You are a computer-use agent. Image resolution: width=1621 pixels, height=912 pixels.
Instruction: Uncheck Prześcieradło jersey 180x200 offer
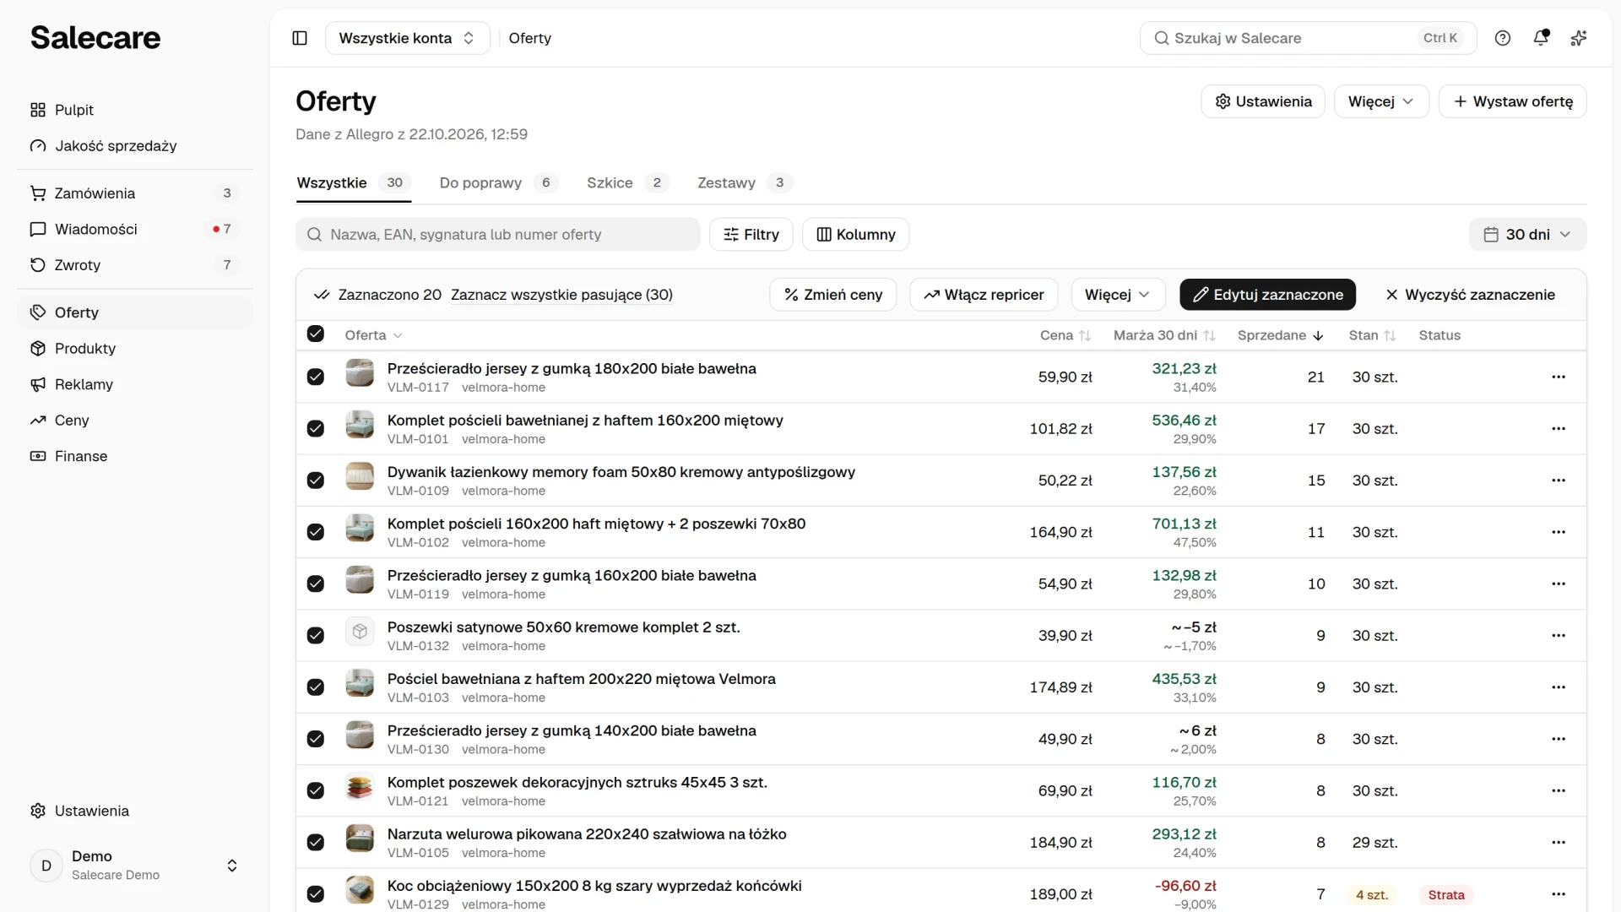click(316, 377)
